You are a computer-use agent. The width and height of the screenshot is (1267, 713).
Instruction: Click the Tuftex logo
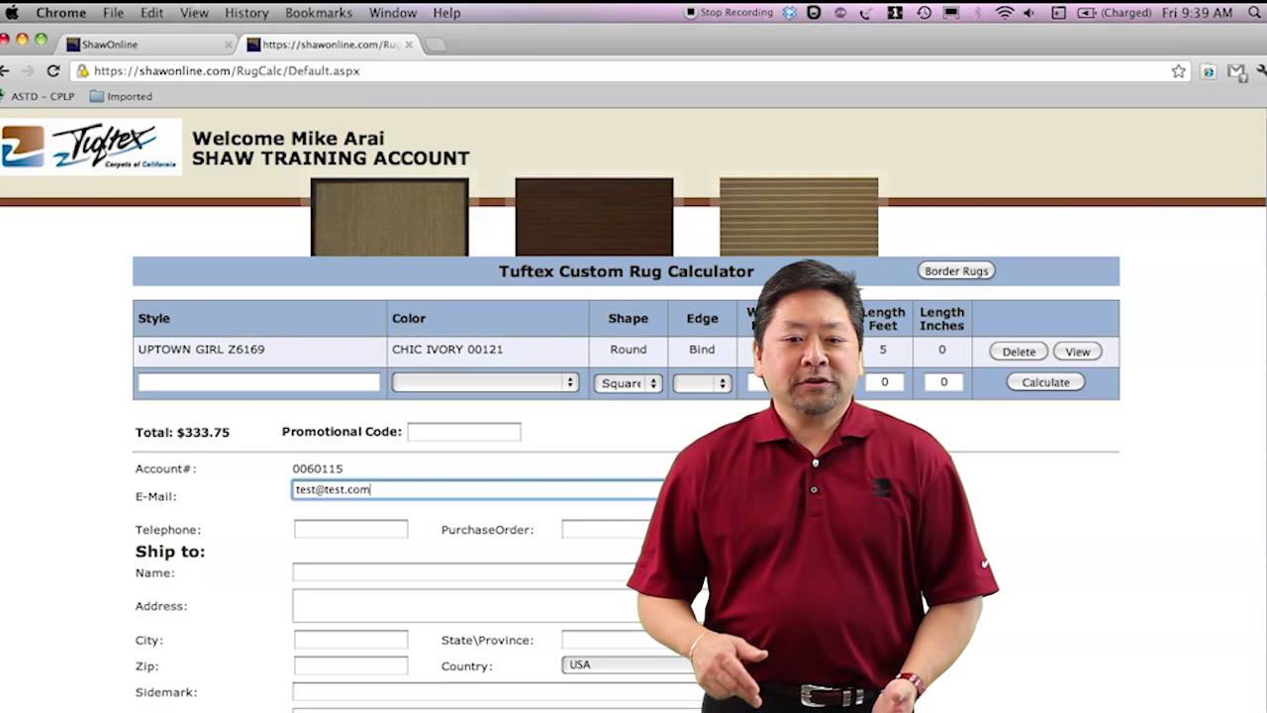pos(91,147)
